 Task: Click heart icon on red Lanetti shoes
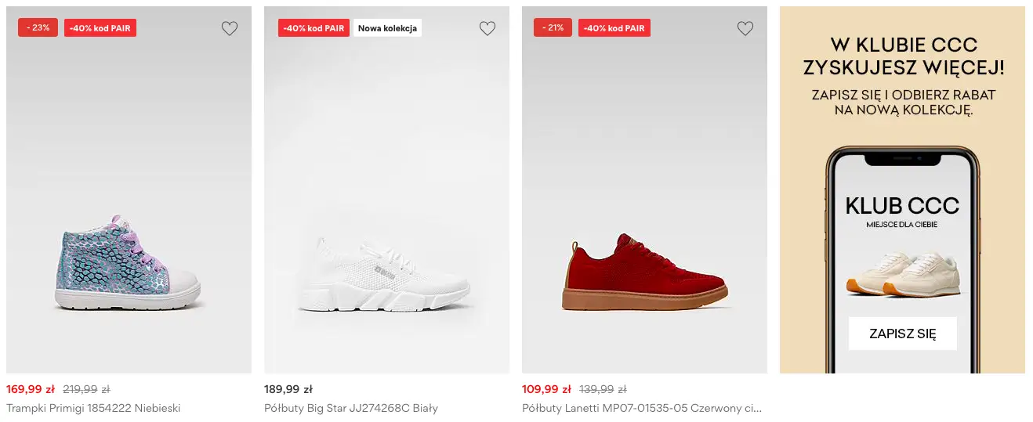click(x=745, y=29)
